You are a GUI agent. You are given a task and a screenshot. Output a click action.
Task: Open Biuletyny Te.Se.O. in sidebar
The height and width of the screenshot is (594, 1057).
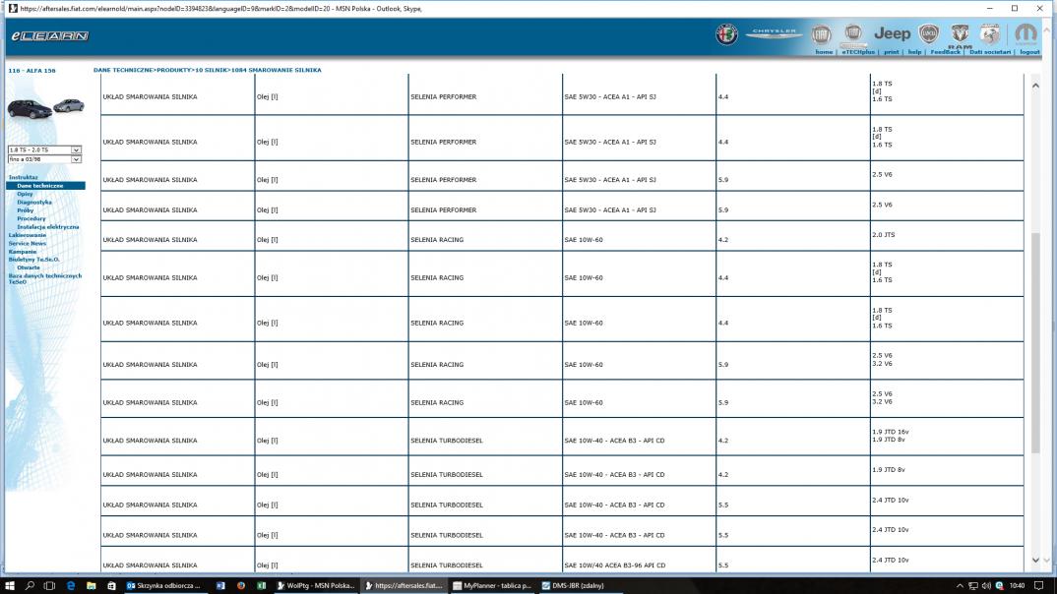click(33, 260)
